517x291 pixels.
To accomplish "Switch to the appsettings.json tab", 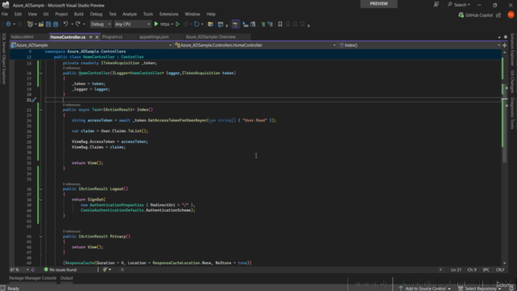I will [x=154, y=37].
